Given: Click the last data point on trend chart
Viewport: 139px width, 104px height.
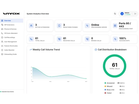Looking at the screenshot, I should (86, 78).
